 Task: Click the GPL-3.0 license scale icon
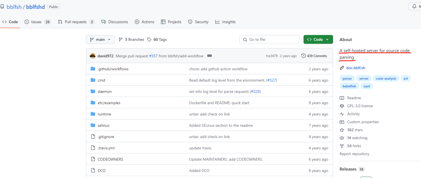pos(342,106)
